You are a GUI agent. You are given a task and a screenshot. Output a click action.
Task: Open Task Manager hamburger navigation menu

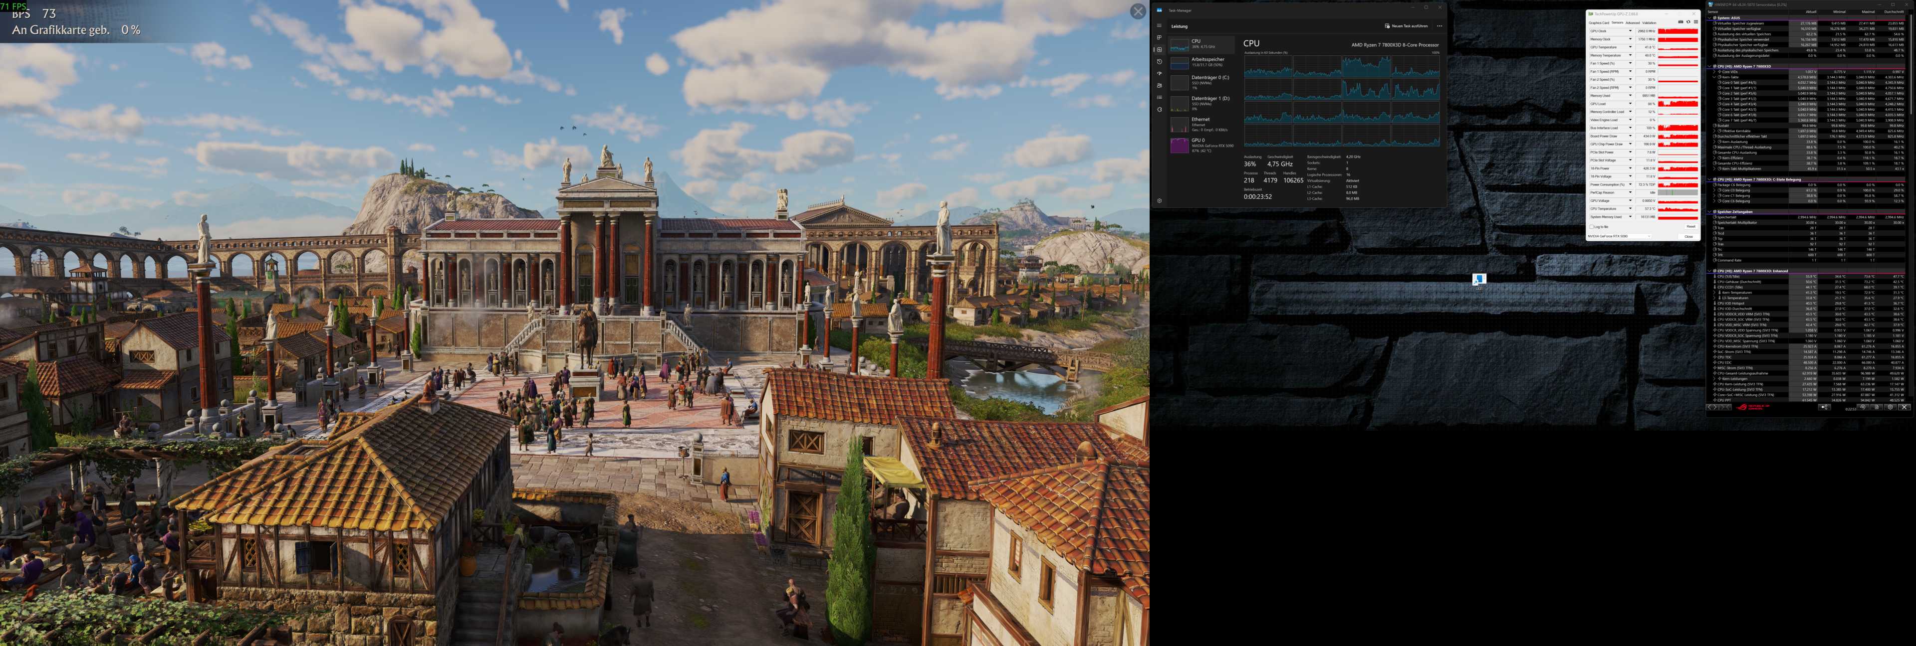coord(1159,26)
